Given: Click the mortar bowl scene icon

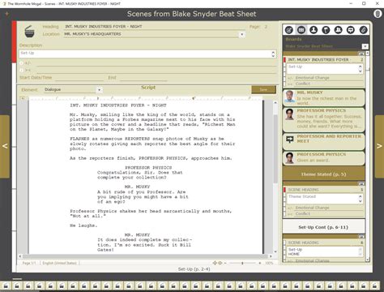Looking at the screenshot, I should [x=29, y=32].
